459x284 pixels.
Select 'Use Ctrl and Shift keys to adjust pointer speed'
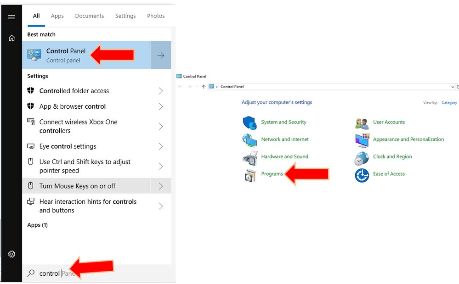coord(85,166)
